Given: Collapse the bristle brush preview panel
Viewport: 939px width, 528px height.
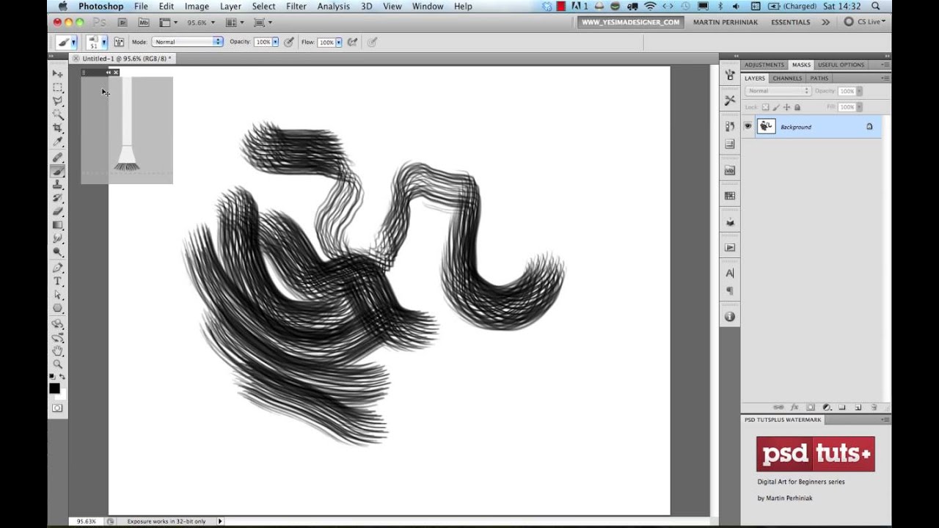Looking at the screenshot, I should [x=108, y=72].
